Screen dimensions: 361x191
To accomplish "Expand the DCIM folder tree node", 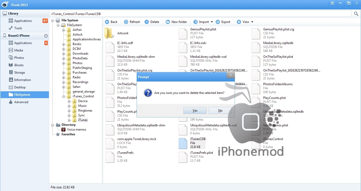I will pos(64,49).
